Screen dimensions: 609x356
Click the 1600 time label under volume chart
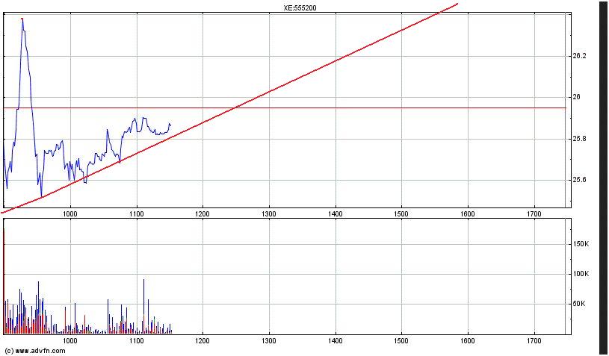tap(468, 340)
